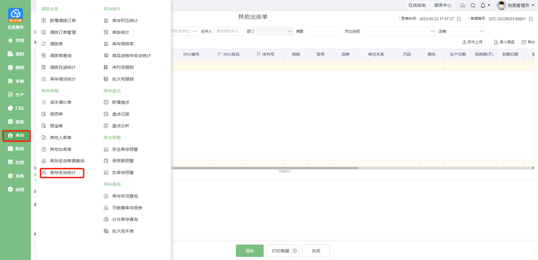Open the 系统 sidebar section
538x260 pixels.
[16, 176]
